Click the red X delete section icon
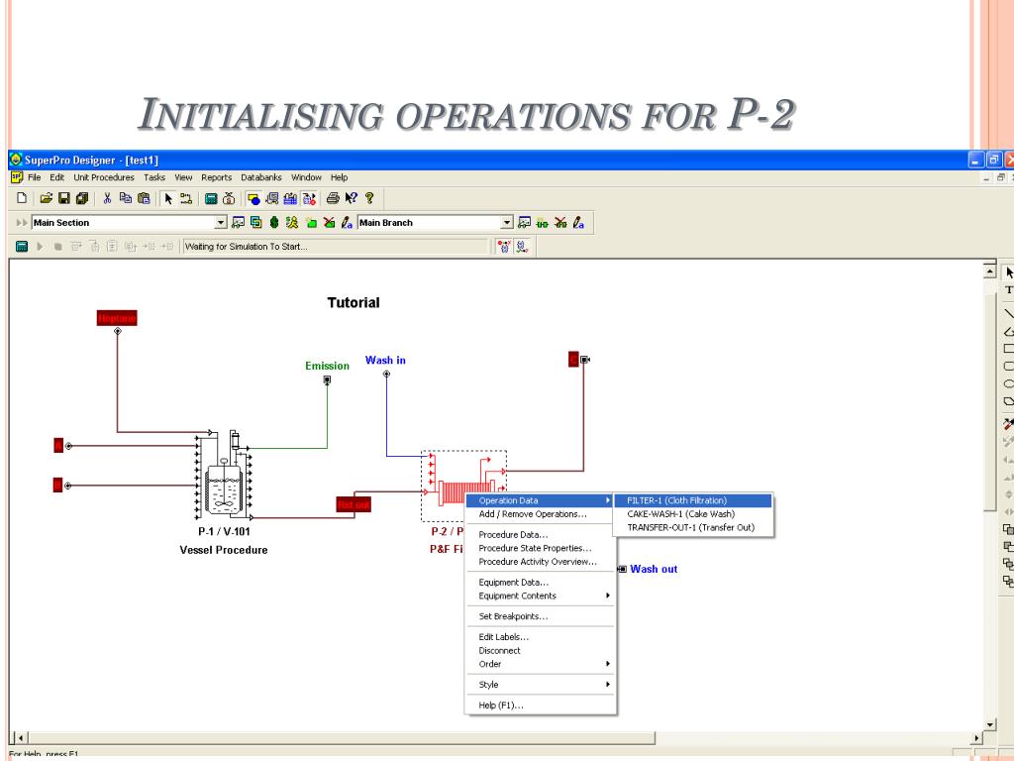This screenshot has width=1014, height=761. pyautogui.click(x=329, y=223)
